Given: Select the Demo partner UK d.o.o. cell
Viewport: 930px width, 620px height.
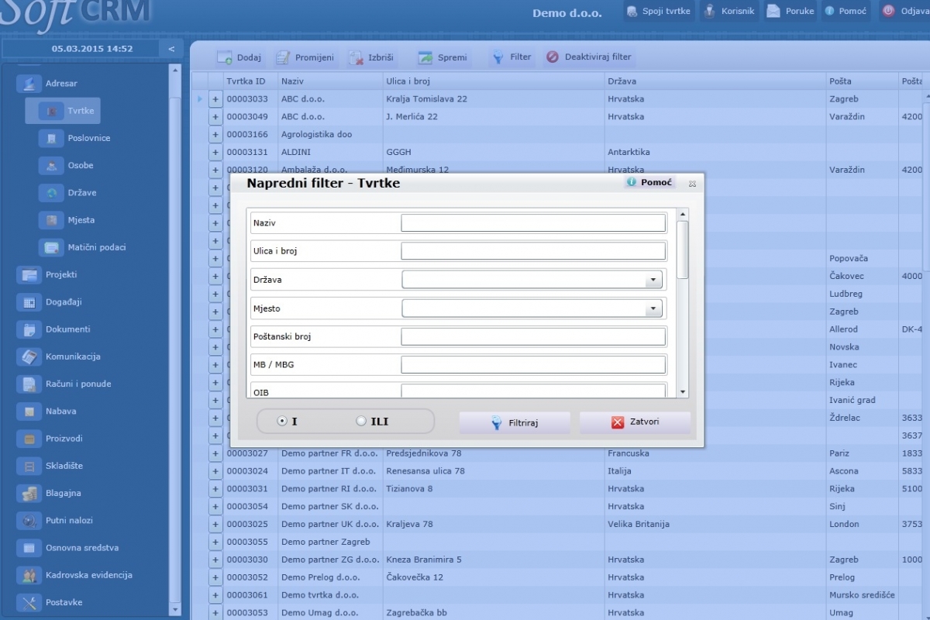Looking at the screenshot, I should [x=330, y=525].
